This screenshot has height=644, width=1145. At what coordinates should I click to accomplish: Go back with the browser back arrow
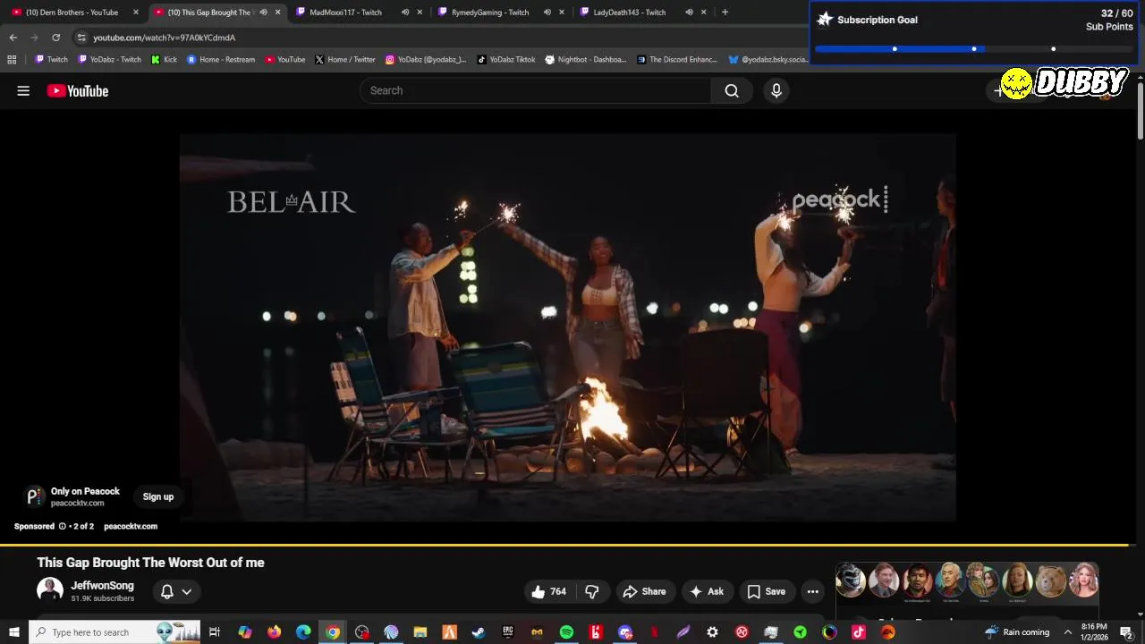(x=13, y=38)
